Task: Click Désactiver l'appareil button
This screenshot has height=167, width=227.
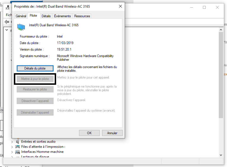Action: tap(35, 101)
